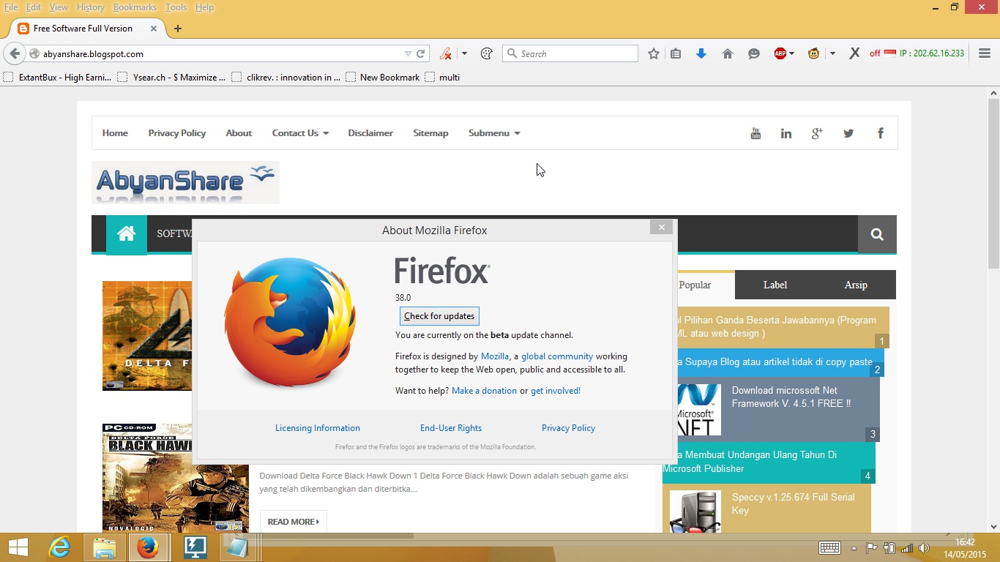Open the on-screen keyboard tray icon
The image size is (1000, 562).
tap(829, 548)
